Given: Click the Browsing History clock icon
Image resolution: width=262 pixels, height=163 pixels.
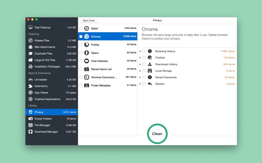Looking at the screenshot, I should point(150,51).
